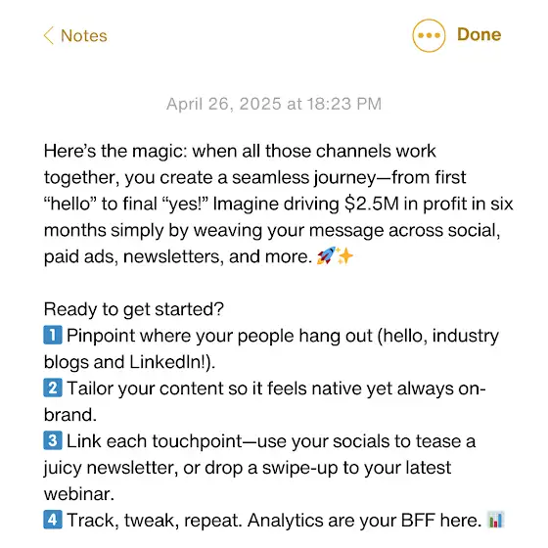Viewport: 548px width, 548px height.
Task: Click the blue number 4 emoji
Action: coord(53,520)
